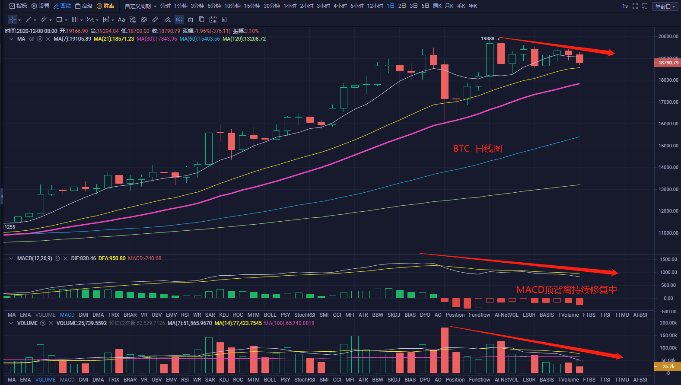Switch volume panel to Fundflow indicator
This screenshot has width=681, height=385.
tap(479, 380)
